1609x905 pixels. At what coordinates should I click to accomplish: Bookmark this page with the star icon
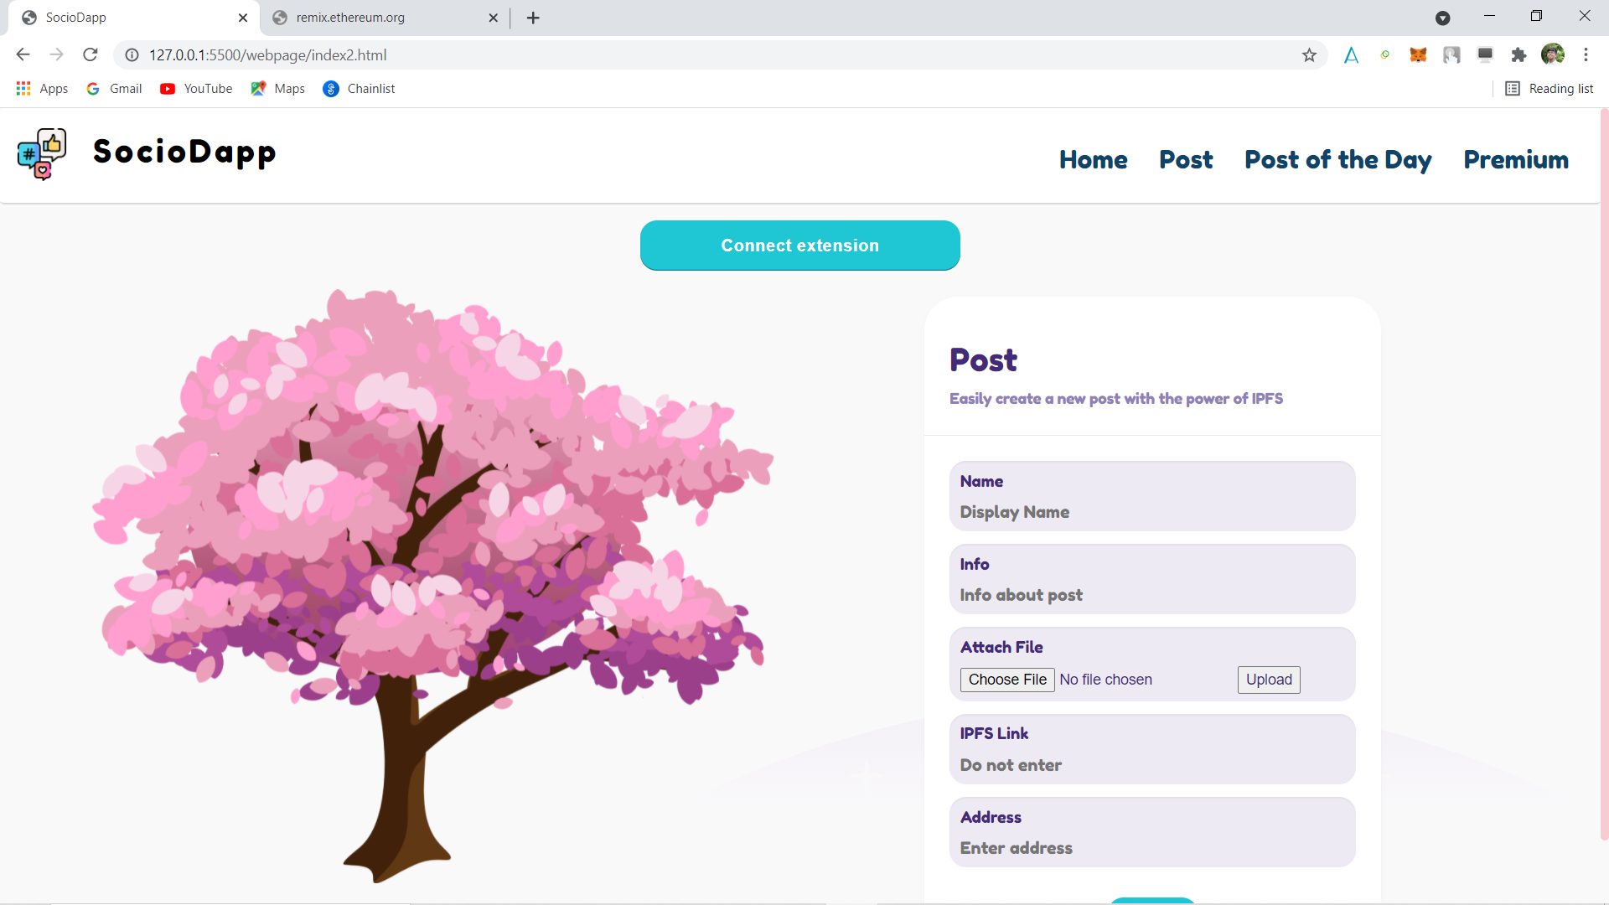coord(1309,55)
